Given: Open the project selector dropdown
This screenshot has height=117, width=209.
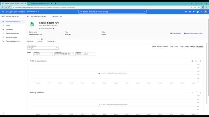Looking at the screenshot, I should pyautogui.click(x=33, y=12).
